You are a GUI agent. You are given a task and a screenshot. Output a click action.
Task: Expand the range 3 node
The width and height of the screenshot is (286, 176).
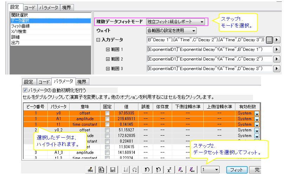108,69
